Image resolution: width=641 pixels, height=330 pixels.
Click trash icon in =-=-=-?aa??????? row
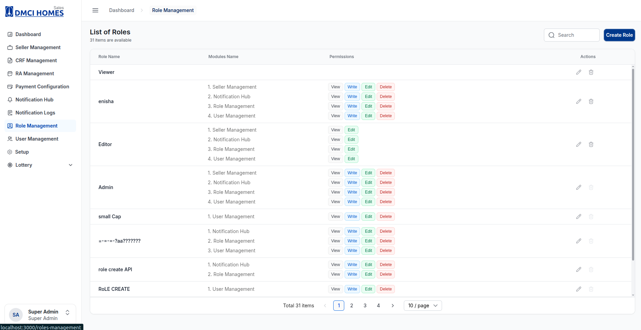(x=591, y=241)
